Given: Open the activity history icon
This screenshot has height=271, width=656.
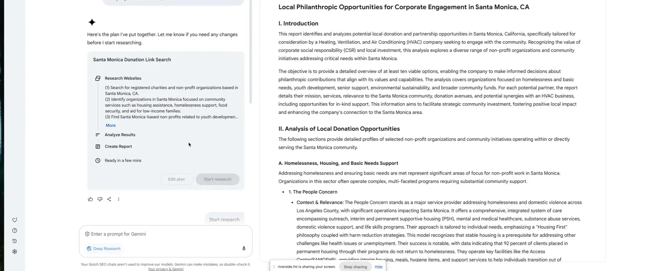Looking at the screenshot, I should point(15,241).
